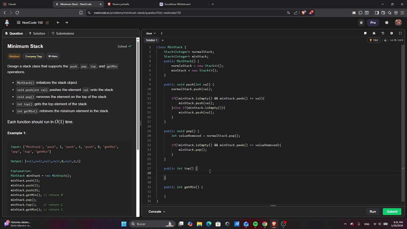This screenshot has height=229, width=407.
Task: Switch to Excalidraw Whiteboard browser tab
Action: [x=183, y=4]
